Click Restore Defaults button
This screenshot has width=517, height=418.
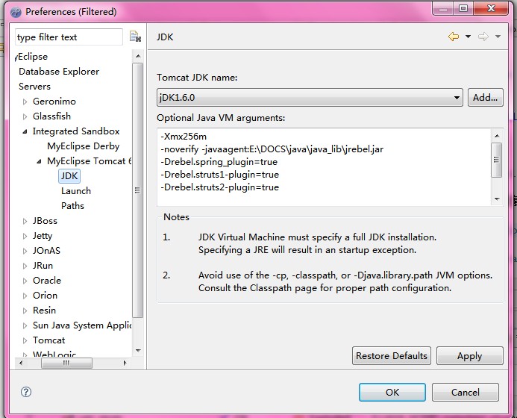[x=392, y=355]
